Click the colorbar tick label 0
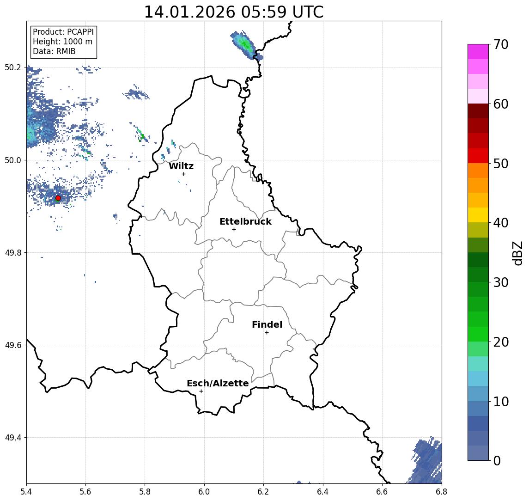This screenshot has height=501, width=529. click(497, 460)
